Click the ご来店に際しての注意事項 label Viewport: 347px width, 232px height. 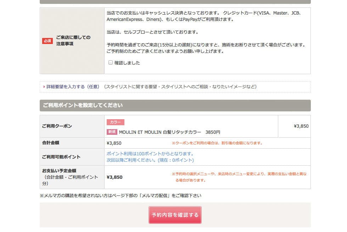pos(73,41)
